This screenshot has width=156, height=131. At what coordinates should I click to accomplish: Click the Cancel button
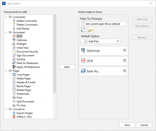click(x=144, y=125)
